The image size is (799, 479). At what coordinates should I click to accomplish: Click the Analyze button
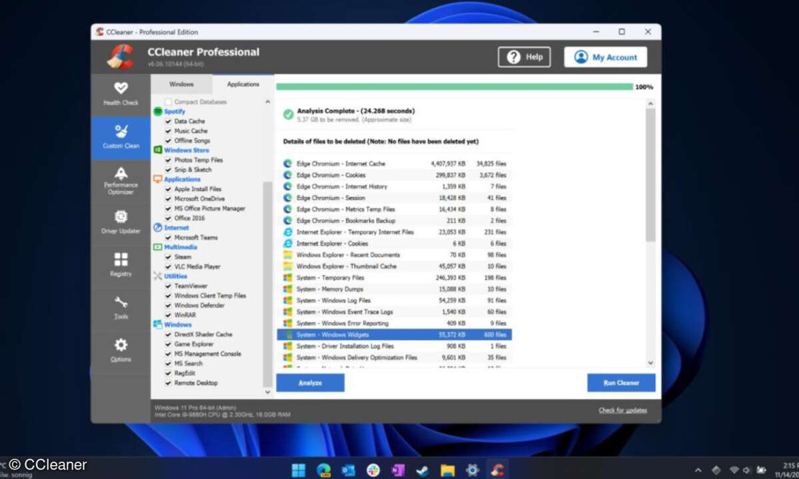pos(310,383)
